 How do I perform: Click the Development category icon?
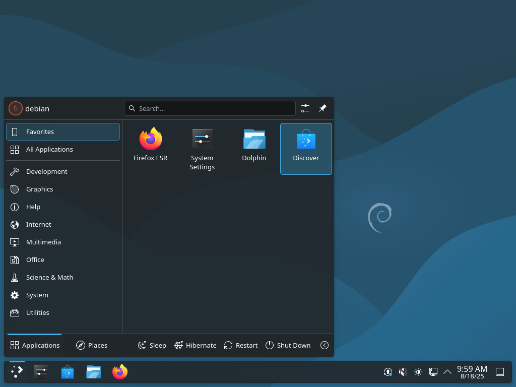tap(15, 171)
